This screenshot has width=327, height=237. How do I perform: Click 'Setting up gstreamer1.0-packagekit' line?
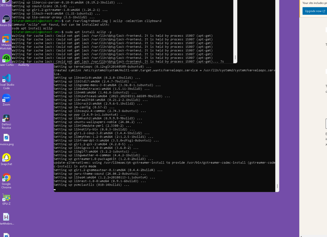click(x=103, y=159)
